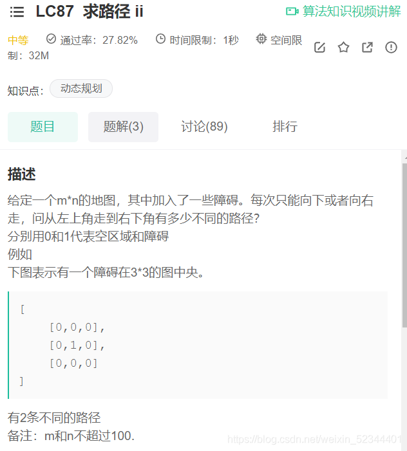Click the share external-link icon

pos(367,47)
